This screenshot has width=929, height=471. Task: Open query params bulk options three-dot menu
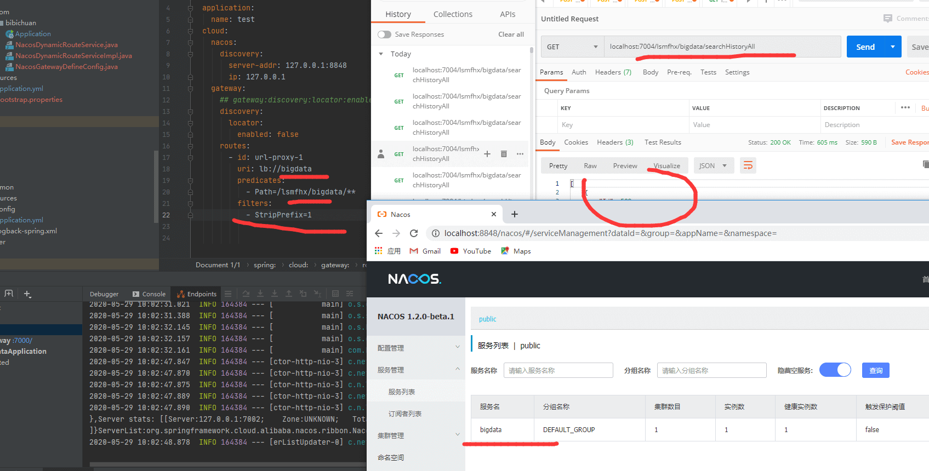pyautogui.click(x=905, y=107)
